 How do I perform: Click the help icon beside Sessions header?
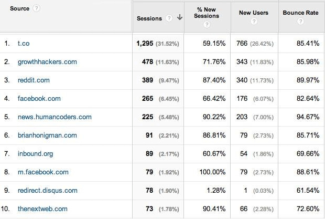[x=169, y=18]
